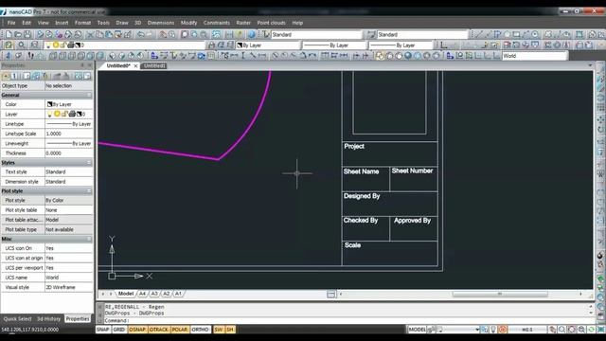Select the Polygon draw tool
Viewport: 606px width, 341px height.
[x=507, y=35]
